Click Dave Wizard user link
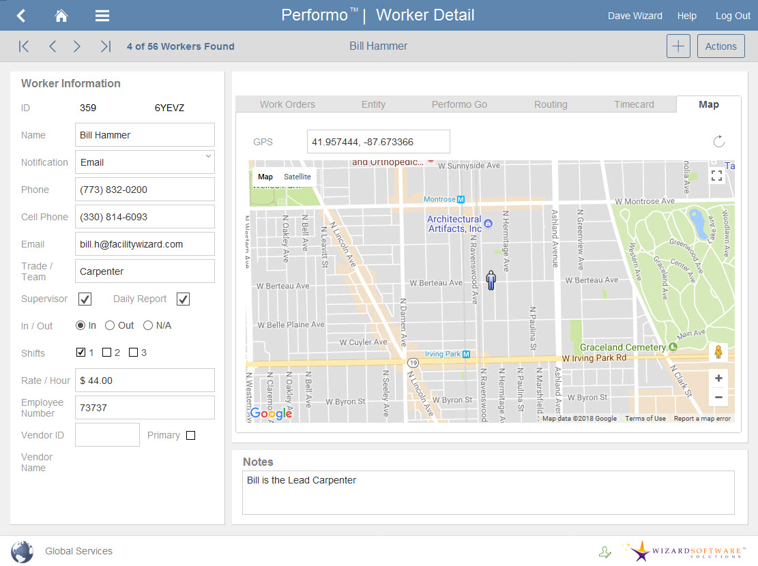Screen dimensions: 758x566 [x=635, y=16]
